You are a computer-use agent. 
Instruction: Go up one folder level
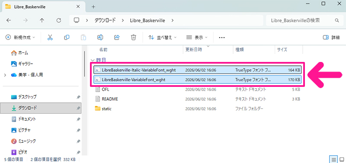pyautogui.click(x=42, y=20)
